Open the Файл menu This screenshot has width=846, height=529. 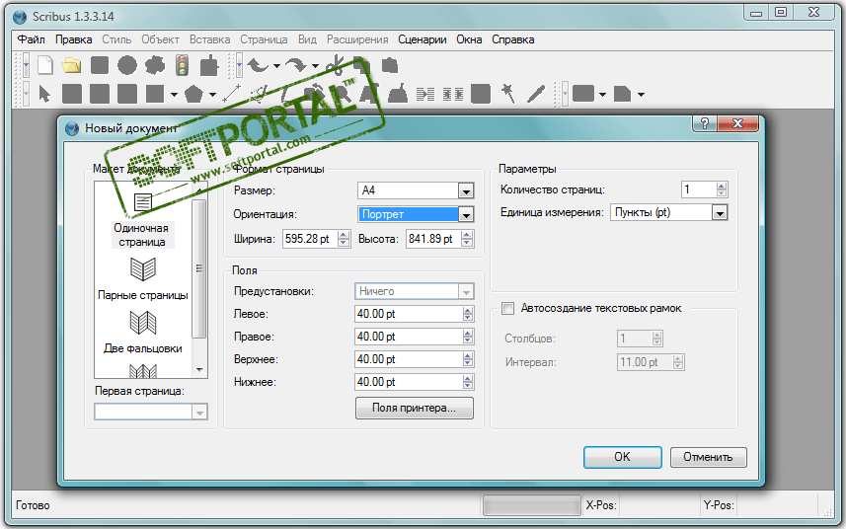click(x=32, y=39)
